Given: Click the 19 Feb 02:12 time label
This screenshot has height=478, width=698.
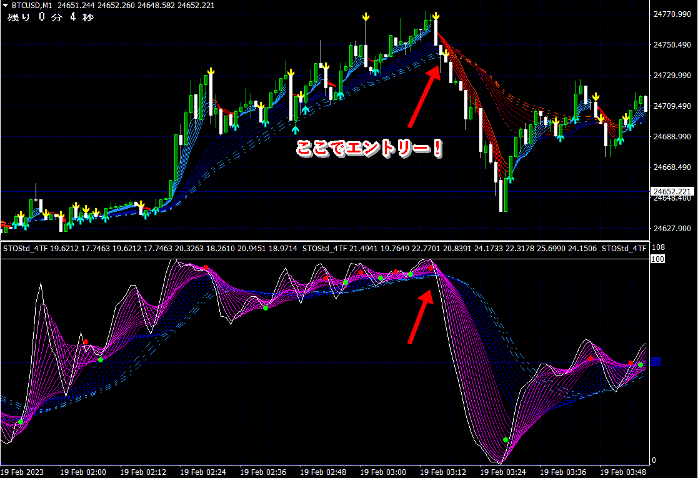Looking at the screenshot, I should pos(143,472).
